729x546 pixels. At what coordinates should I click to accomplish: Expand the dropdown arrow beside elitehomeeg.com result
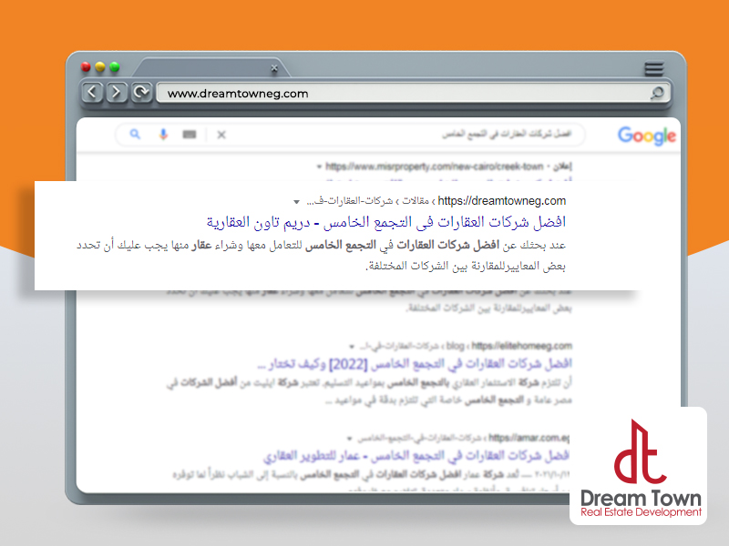(x=352, y=347)
